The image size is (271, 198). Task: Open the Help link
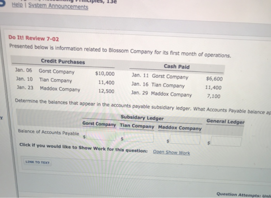click(x=17, y=5)
